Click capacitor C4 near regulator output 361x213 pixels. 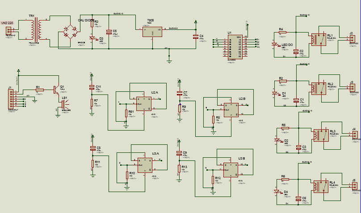pyautogui.click(x=195, y=37)
